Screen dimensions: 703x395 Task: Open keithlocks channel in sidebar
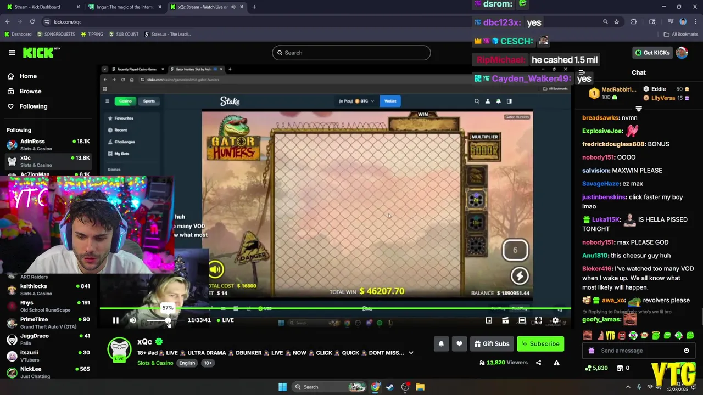(x=48, y=290)
